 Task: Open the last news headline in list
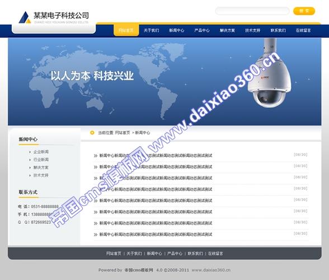pos(156,235)
